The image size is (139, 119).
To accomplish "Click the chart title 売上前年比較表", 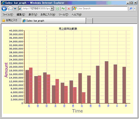I will pos(68,29).
